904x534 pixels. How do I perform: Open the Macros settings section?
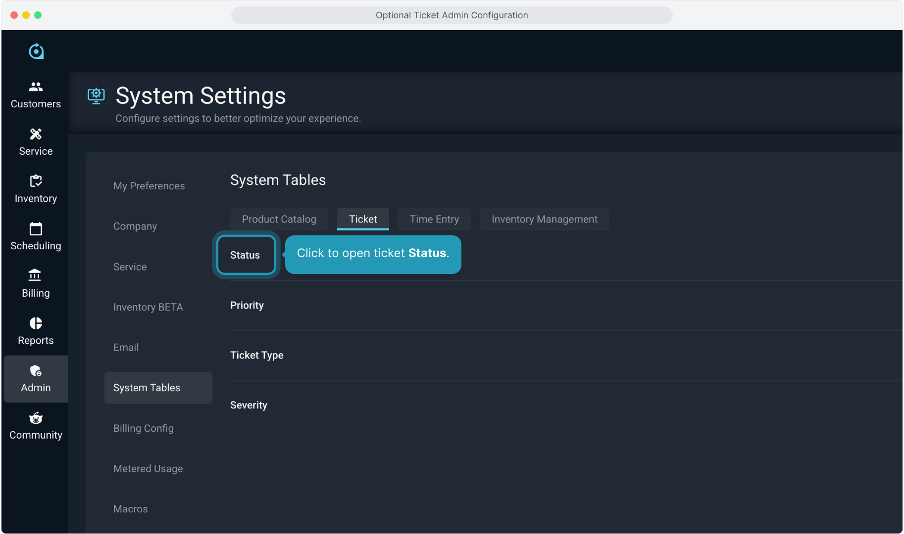click(131, 509)
